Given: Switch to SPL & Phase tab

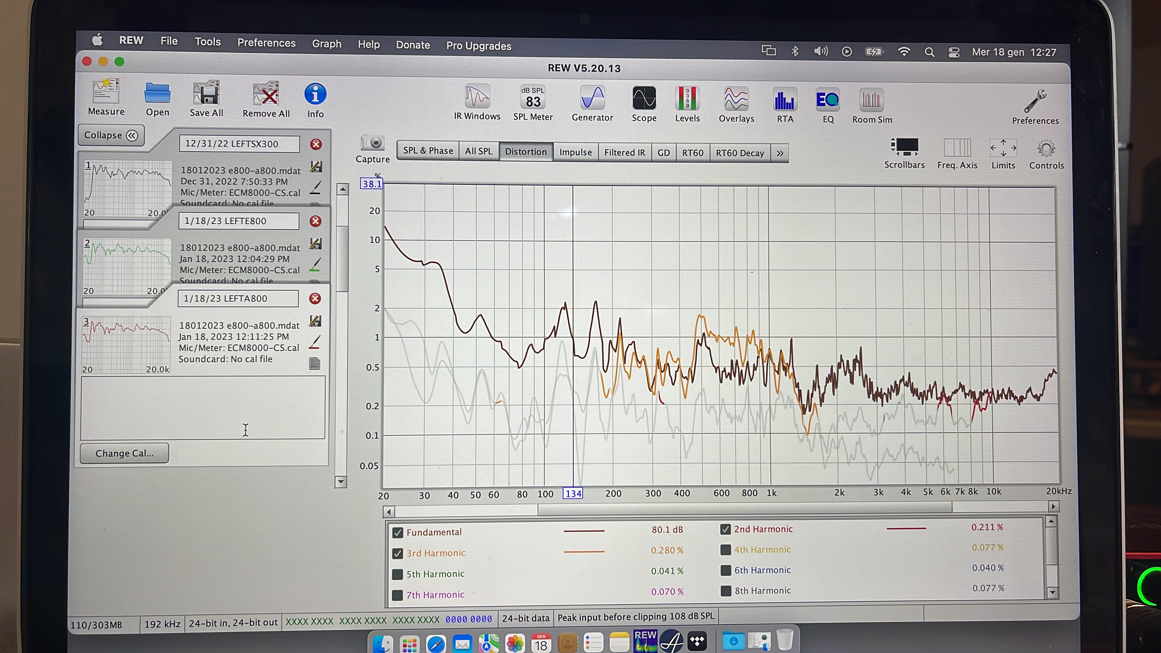Looking at the screenshot, I should pos(428,151).
